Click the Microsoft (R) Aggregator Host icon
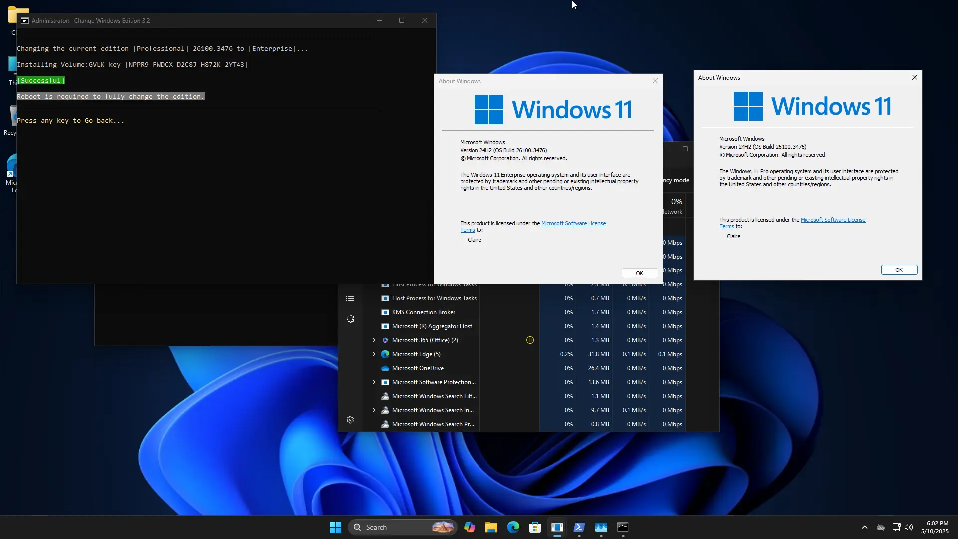The height and width of the screenshot is (539, 958). tap(385, 326)
